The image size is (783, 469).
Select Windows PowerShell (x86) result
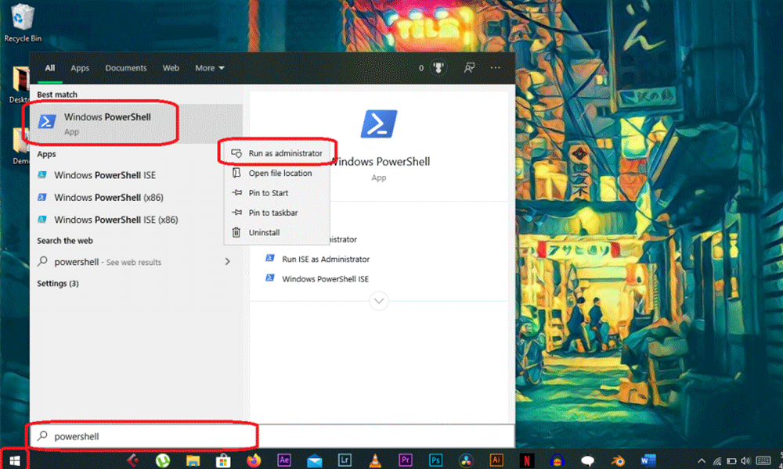(x=108, y=197)
